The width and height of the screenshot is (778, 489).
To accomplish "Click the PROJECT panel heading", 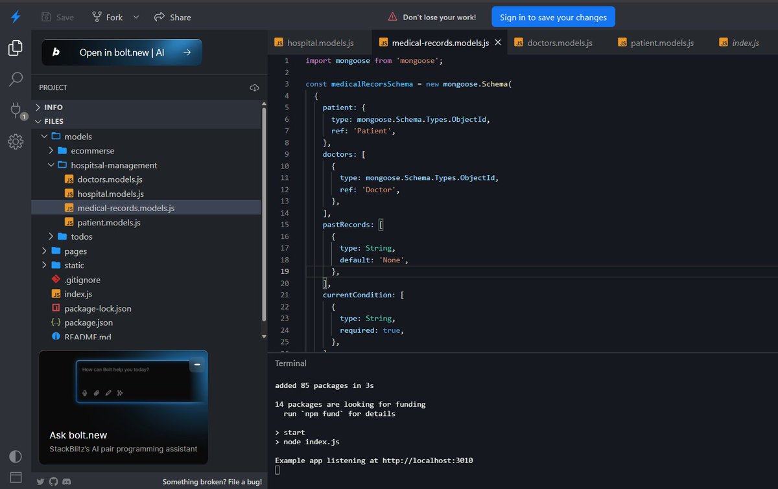I will coord(53,87).
